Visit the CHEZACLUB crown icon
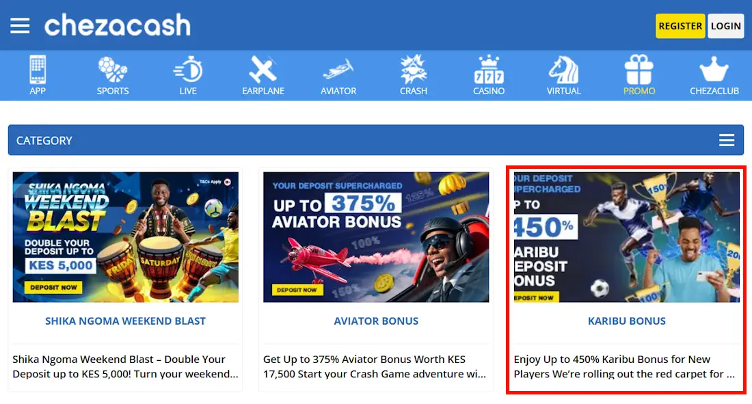 714,70
